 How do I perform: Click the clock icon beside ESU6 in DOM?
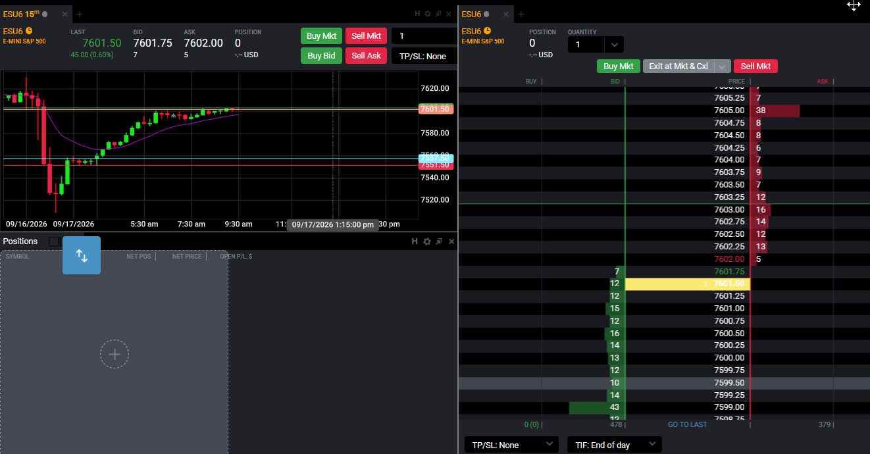coord(487,31)
